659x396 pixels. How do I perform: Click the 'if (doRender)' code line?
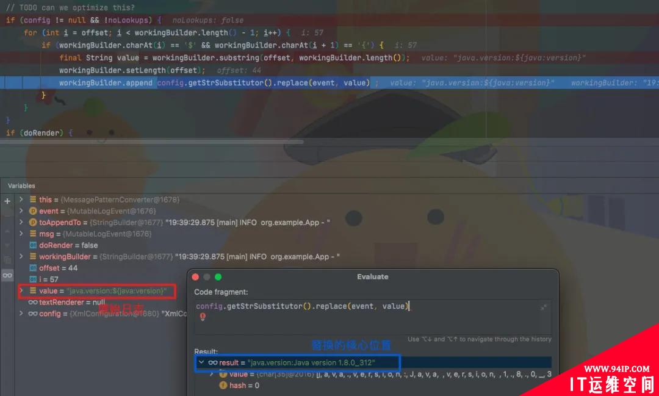[x=39, y=133]
